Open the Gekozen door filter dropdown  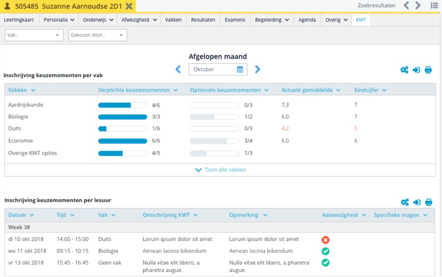[97, 35]
